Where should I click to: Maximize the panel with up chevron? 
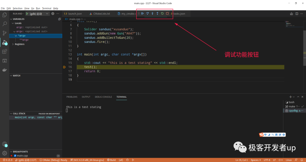pyautogui.click(x=298, y=97)
